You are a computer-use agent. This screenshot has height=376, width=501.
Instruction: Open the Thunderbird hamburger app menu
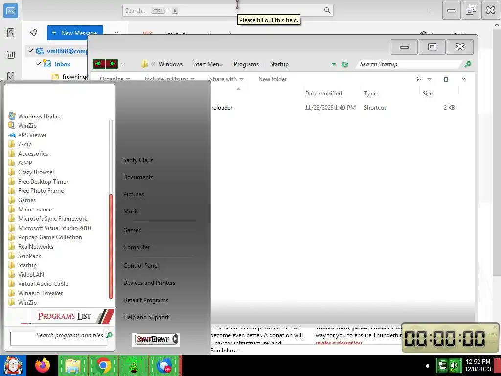(432, 10)
